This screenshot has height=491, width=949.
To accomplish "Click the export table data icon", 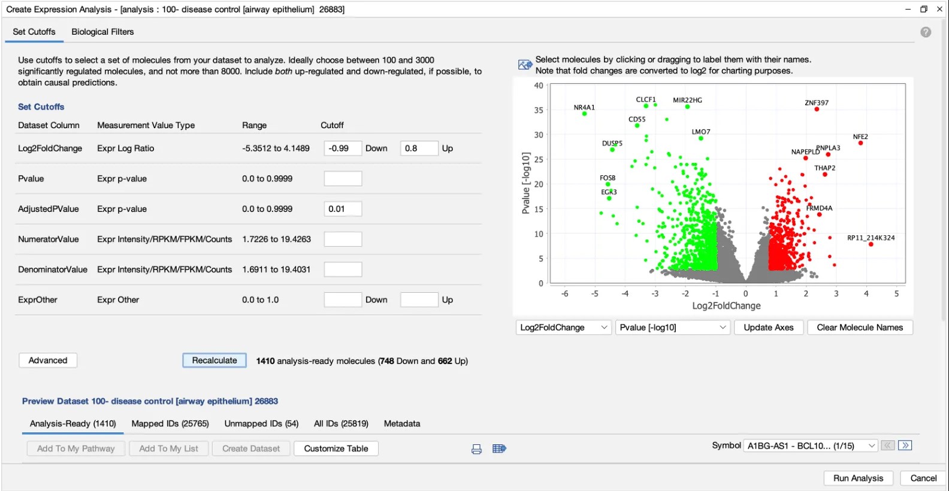I will 499,449.
